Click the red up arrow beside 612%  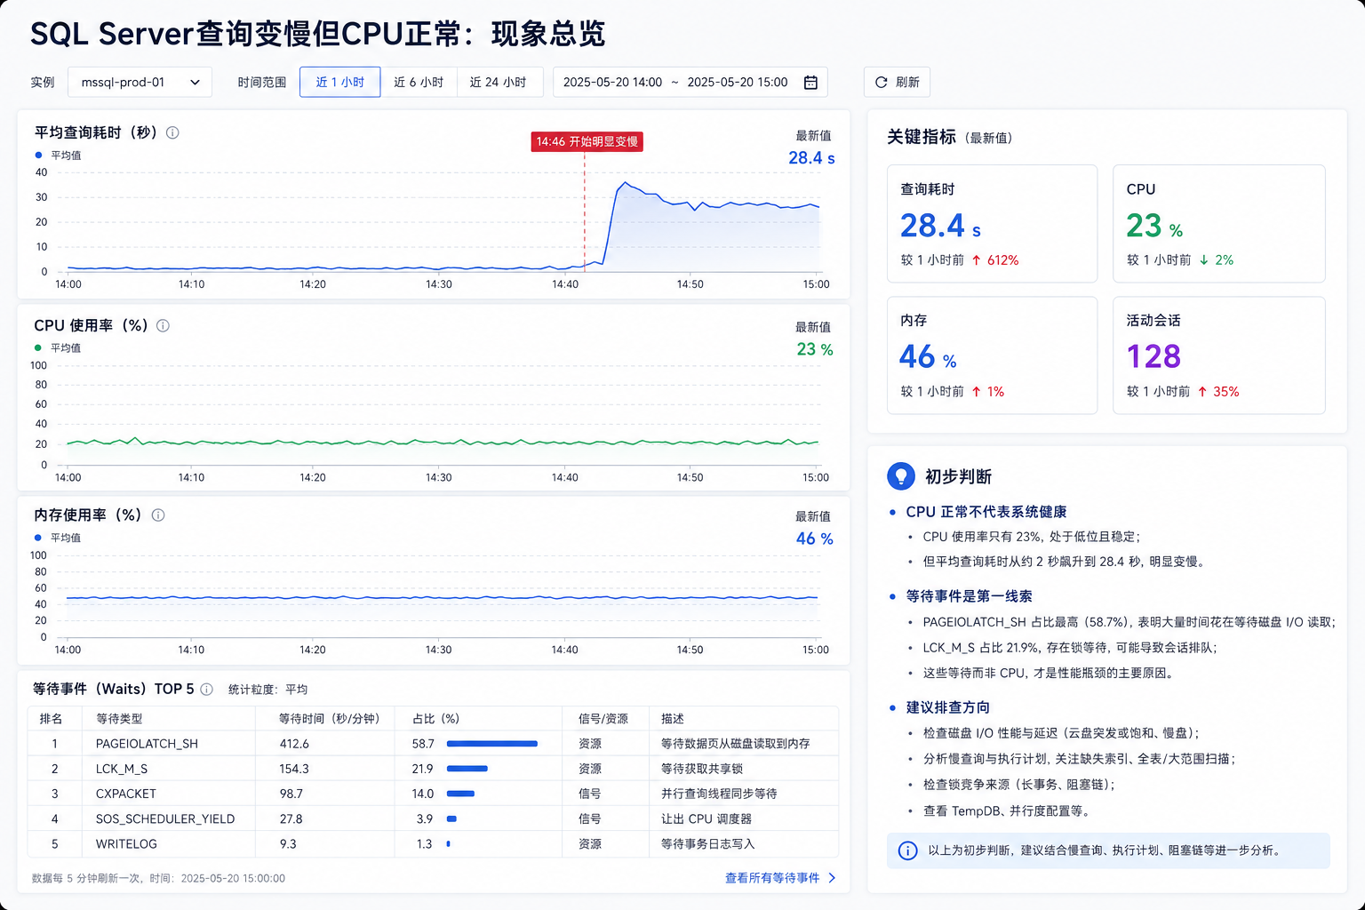click(977, 260)
